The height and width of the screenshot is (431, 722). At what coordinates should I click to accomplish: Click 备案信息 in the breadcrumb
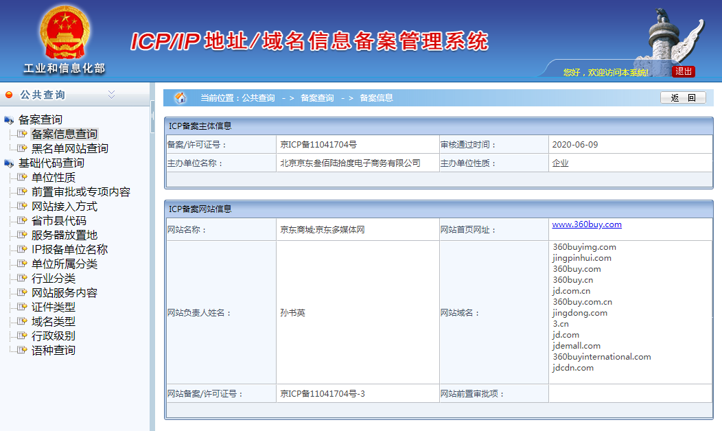click(x=376, y=97)
